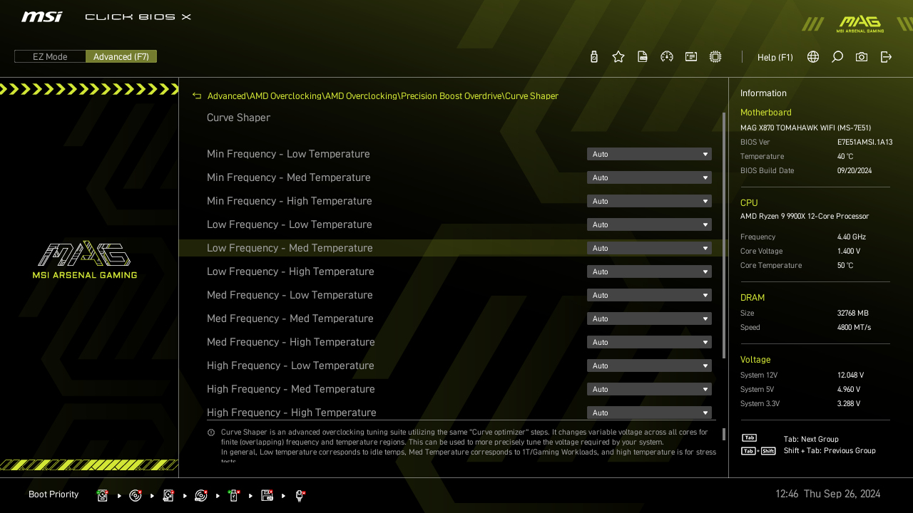Click the board explorer card icon
Image resolution: width=913 pixels, height=513 pixels.
691,57
